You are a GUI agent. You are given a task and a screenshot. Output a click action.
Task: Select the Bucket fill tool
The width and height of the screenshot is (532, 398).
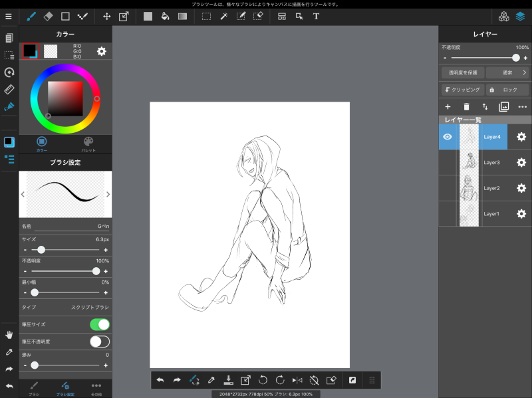[165, 16]
